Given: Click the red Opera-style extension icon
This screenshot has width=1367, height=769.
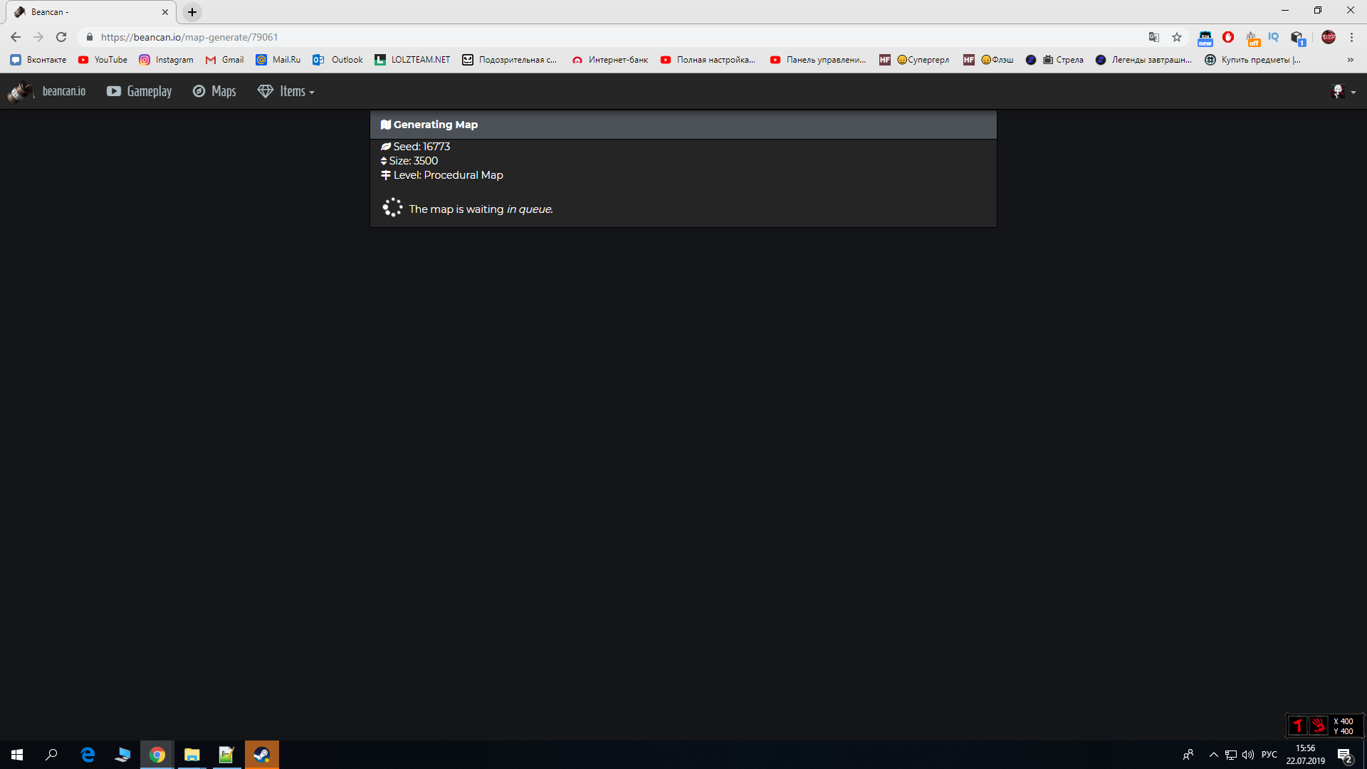Looking at the screenshot, I should click(x=1228, y=37).
